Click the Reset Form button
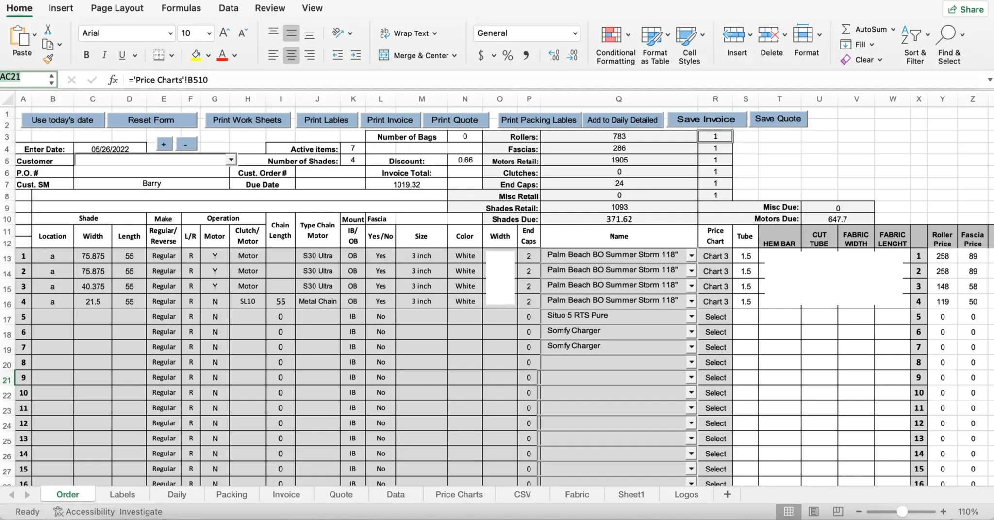This screenshot has width=994, height=520. (x=151, y=120)
